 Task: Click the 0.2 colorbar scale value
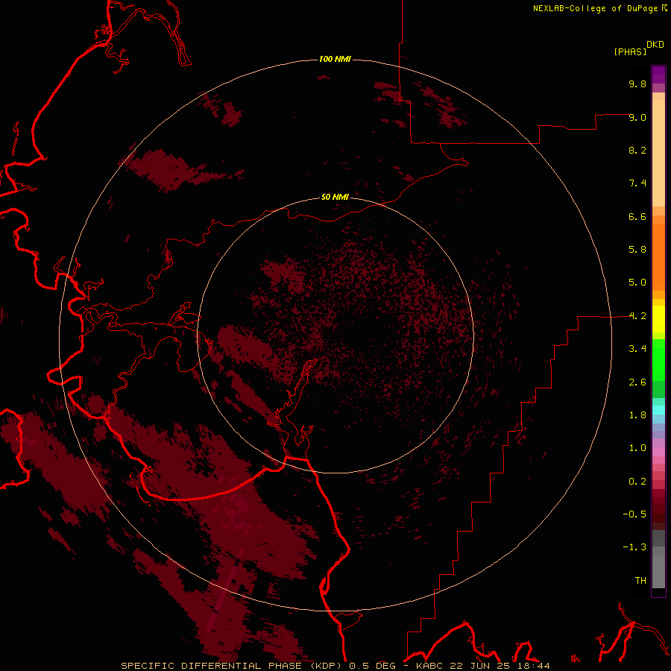[x=637, y=482]
